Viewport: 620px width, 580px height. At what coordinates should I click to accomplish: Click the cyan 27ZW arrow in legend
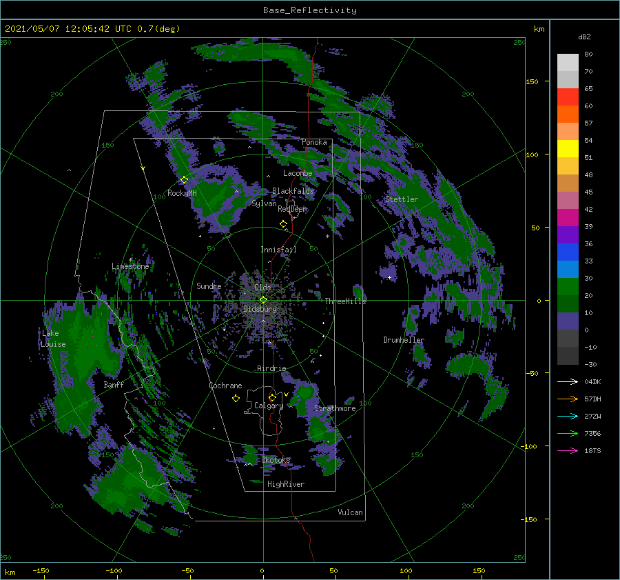coord(568,416)
